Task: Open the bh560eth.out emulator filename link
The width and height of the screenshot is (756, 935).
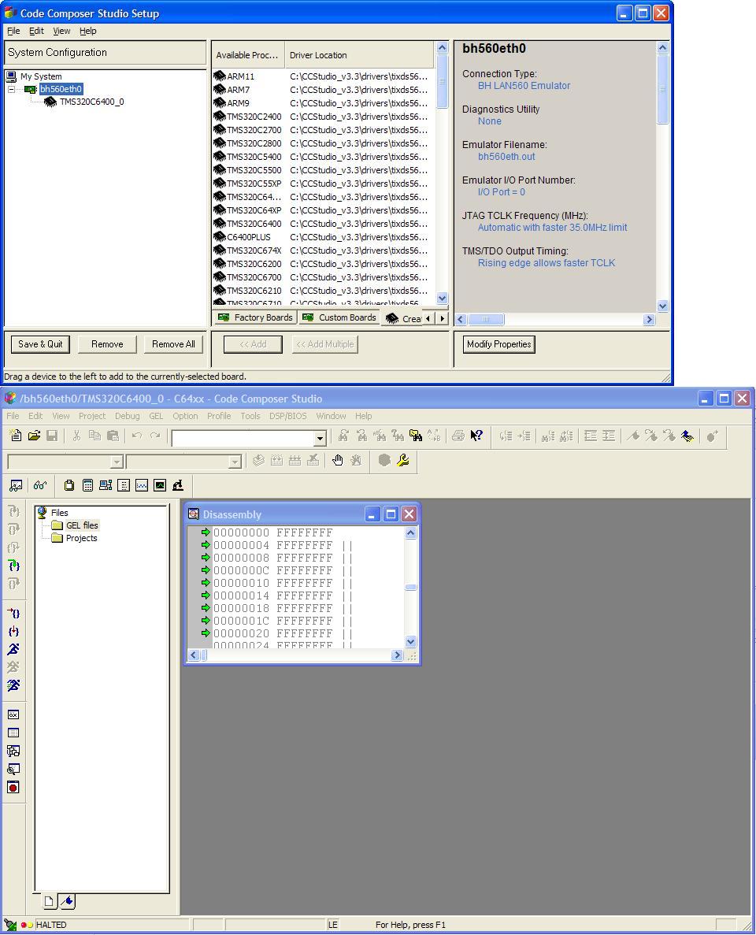Action: point(506,156)
